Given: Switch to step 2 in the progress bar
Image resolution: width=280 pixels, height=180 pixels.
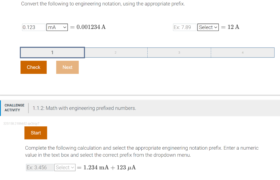Looking at the screenshot, I should pos(116,52).
